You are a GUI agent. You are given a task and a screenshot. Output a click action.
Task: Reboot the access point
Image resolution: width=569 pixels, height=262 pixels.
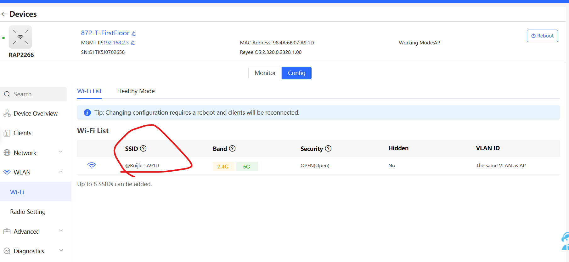point(542,36)
